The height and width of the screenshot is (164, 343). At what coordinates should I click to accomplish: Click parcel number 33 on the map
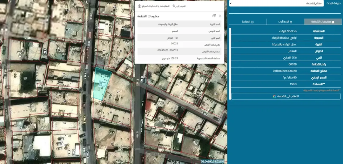pos(64,73)
